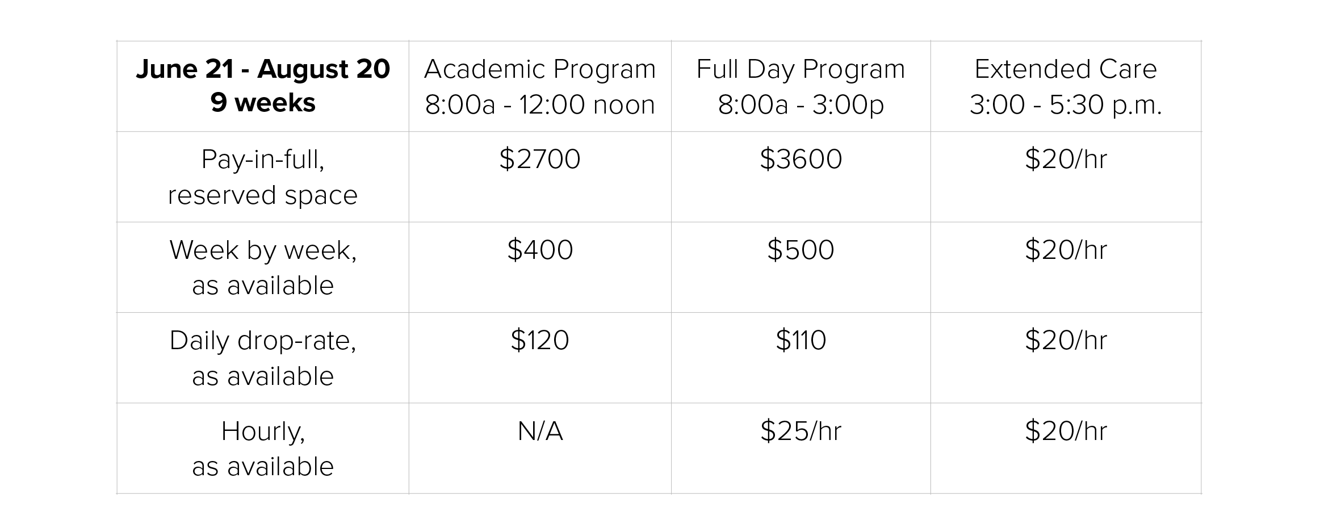This screenshot has height=528, width=1320.
Task: Click Extended Care rate in Hourly row
Action: [x=1066, y=431]
